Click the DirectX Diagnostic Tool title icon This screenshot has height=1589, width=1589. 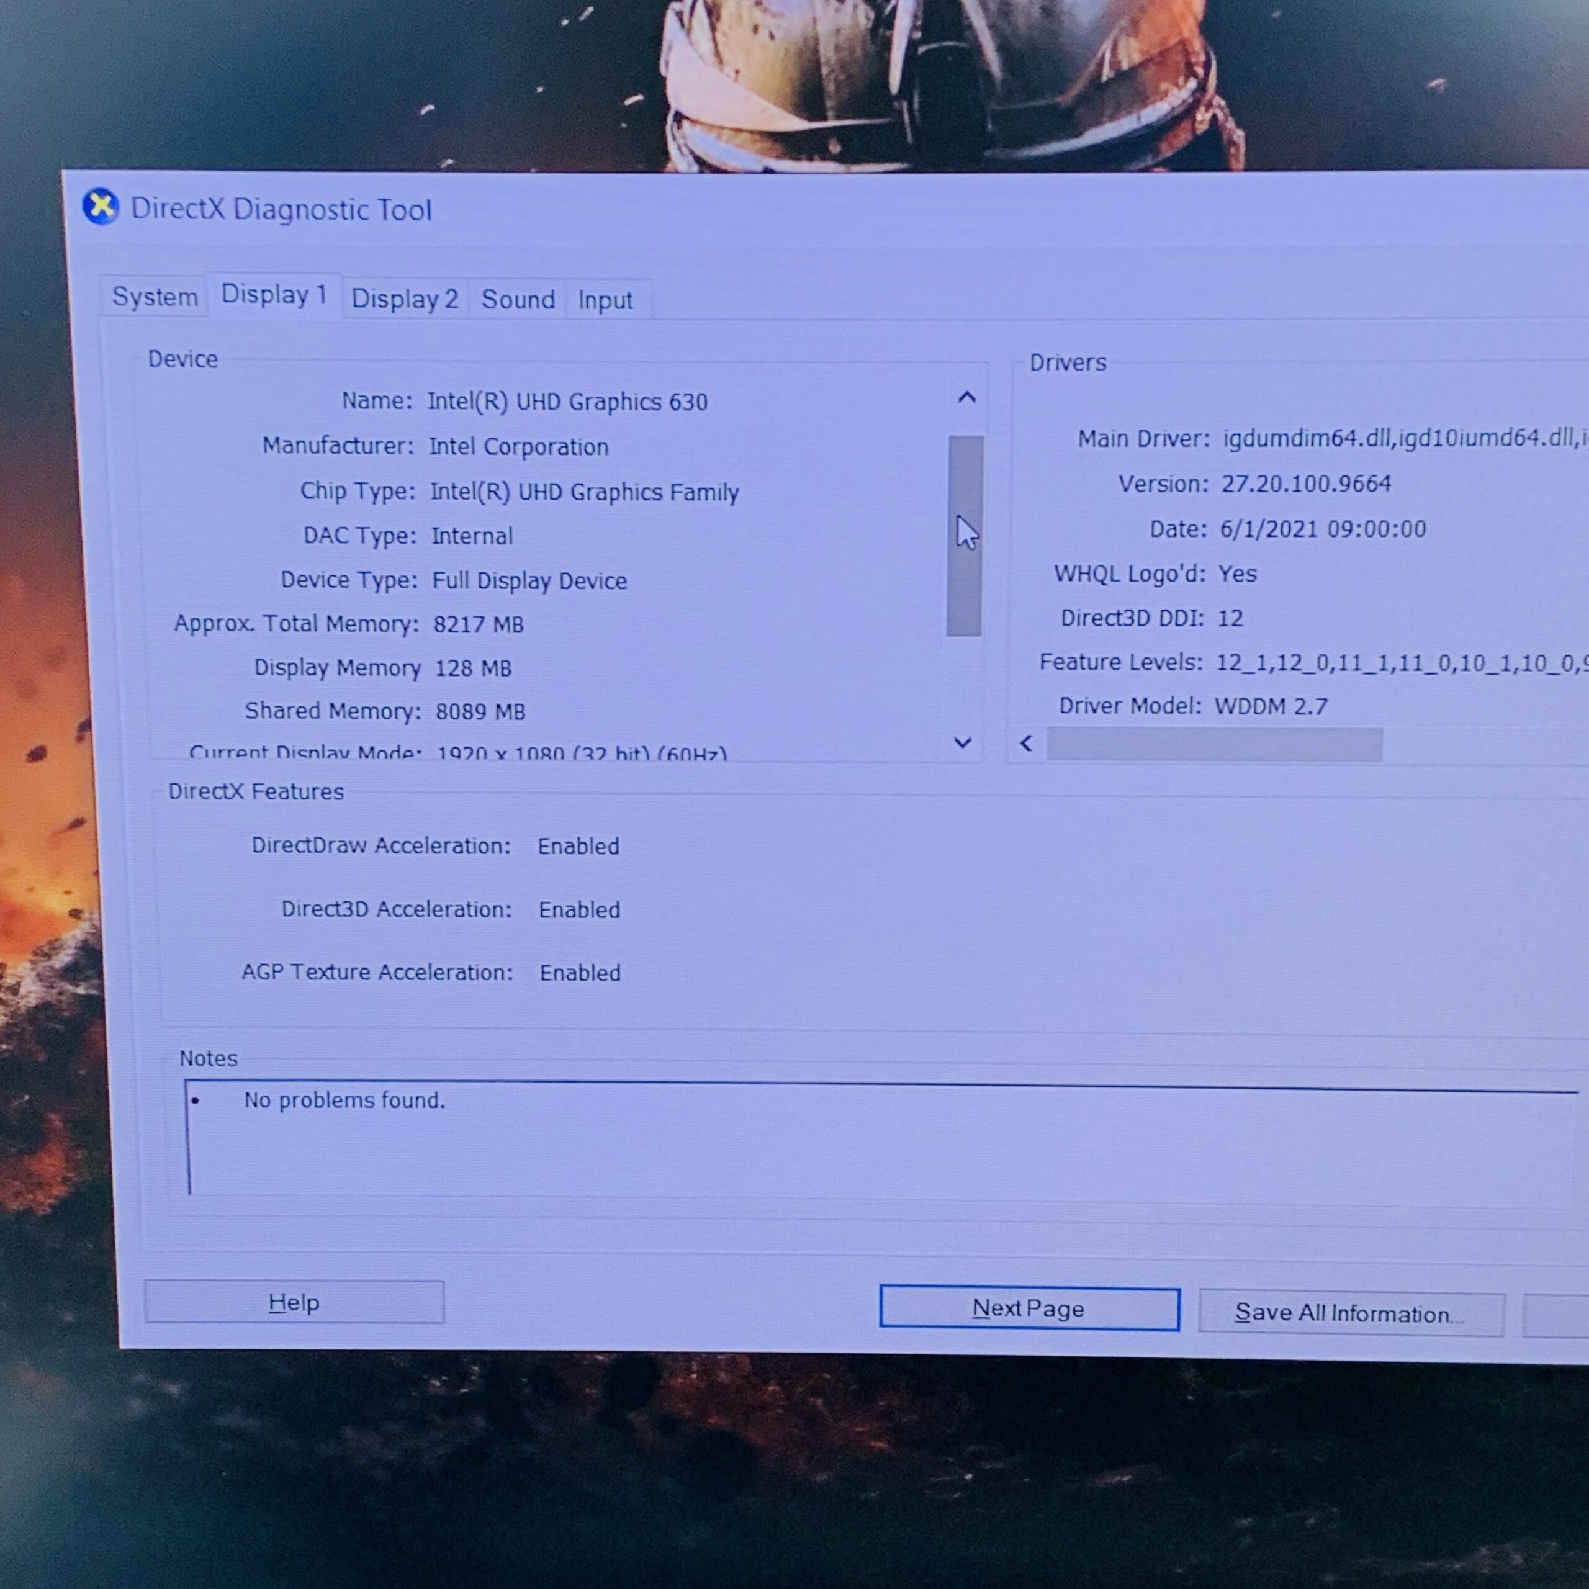click(x=101, y=207)
